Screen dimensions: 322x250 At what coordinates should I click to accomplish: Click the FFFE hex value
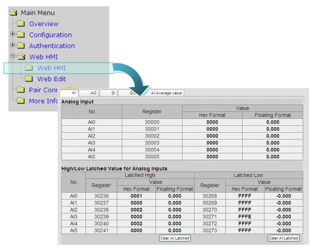[245, 217]
